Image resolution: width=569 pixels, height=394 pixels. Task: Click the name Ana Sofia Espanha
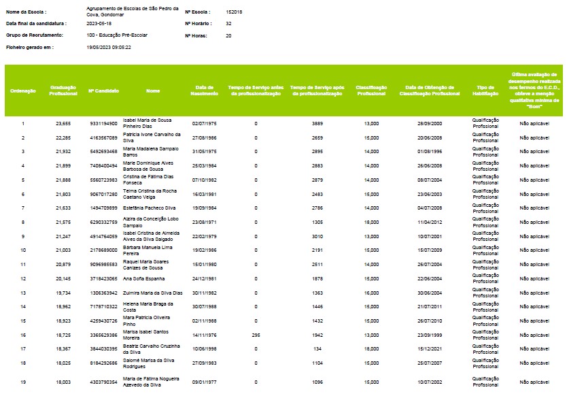[143, 278]
